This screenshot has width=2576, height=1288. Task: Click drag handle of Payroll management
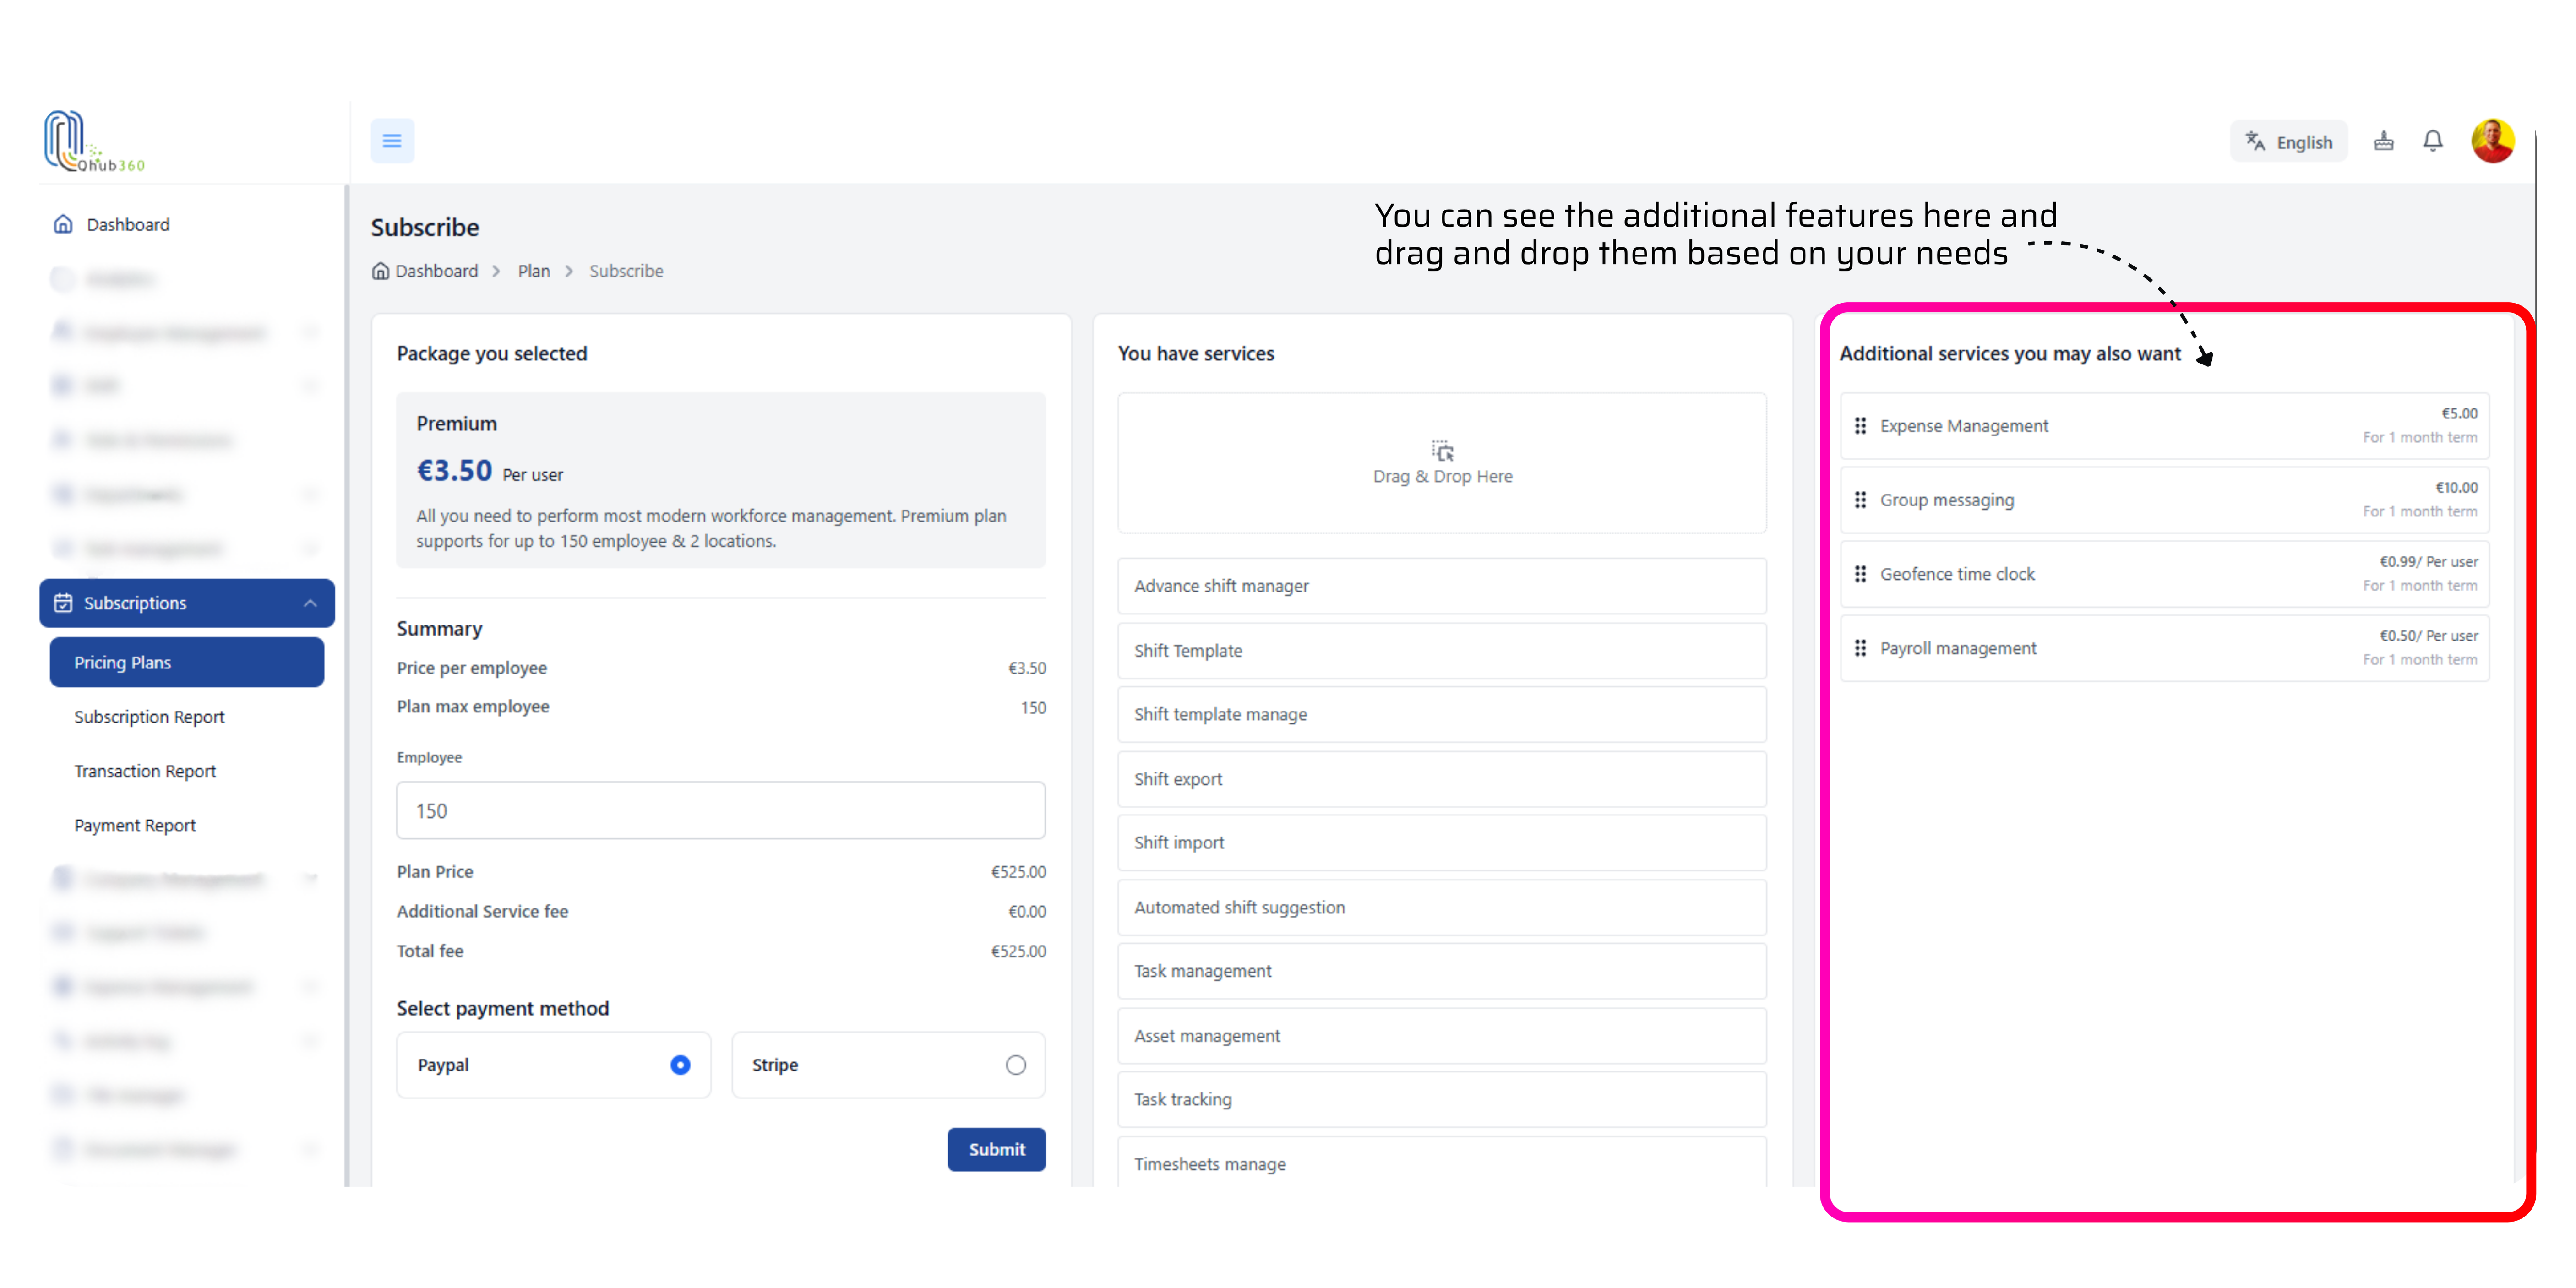pyautogui.click(x=1860, y=648)
